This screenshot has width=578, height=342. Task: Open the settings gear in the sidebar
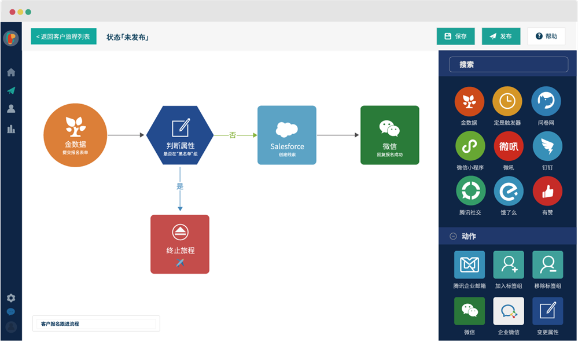click(11, 298)
